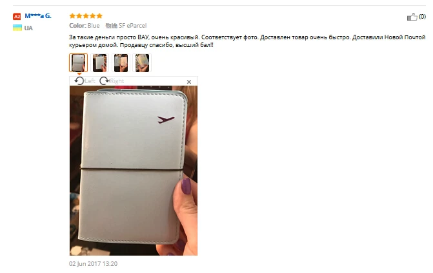This screenshot has width=433, height=273.
Task: Select first review photo thumbnail
Action: coord(79,63)
